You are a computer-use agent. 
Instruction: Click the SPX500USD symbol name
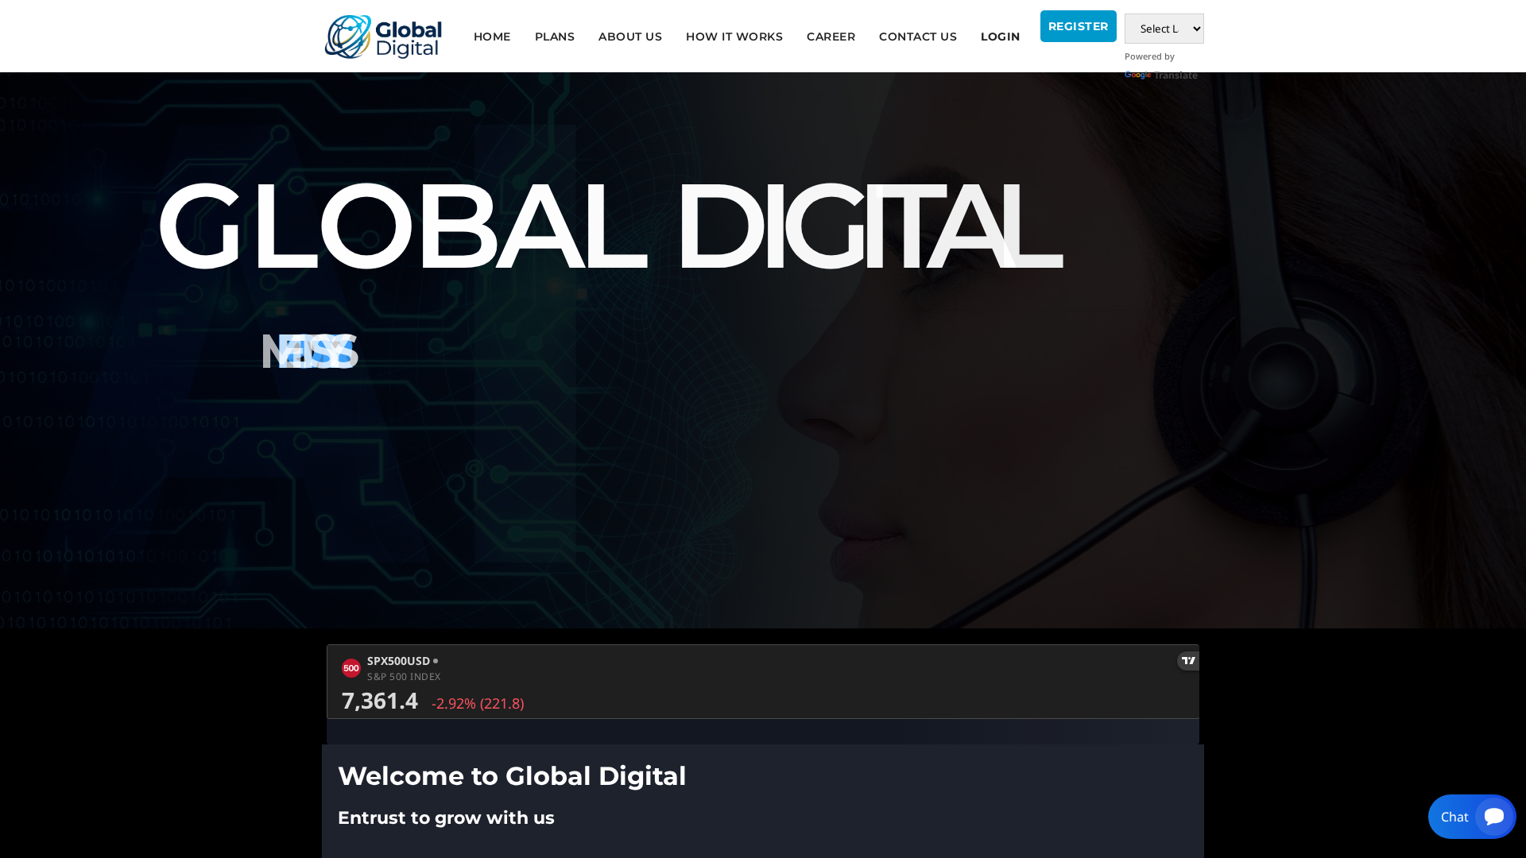coord(398,661)
